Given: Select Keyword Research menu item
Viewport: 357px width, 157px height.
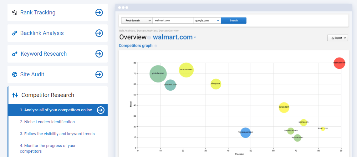Looking at the screenshot, I should [58, 54].
